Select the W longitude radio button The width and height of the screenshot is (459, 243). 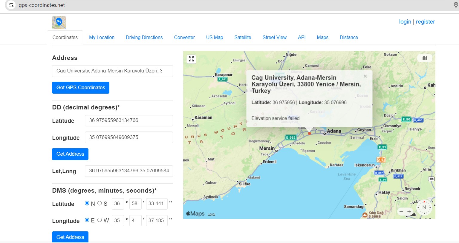pos(100,220)
